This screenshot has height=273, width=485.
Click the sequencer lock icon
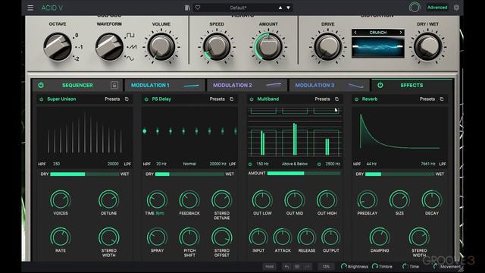coord(114,85)
